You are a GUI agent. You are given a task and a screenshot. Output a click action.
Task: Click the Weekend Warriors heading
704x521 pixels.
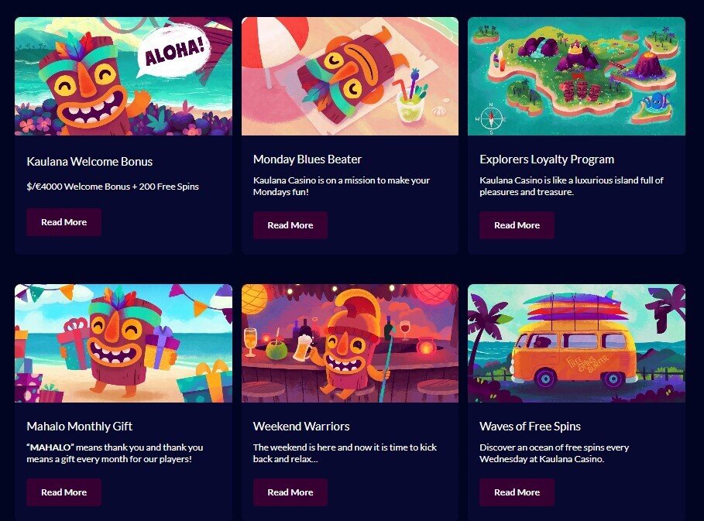[x=301, y=427]
